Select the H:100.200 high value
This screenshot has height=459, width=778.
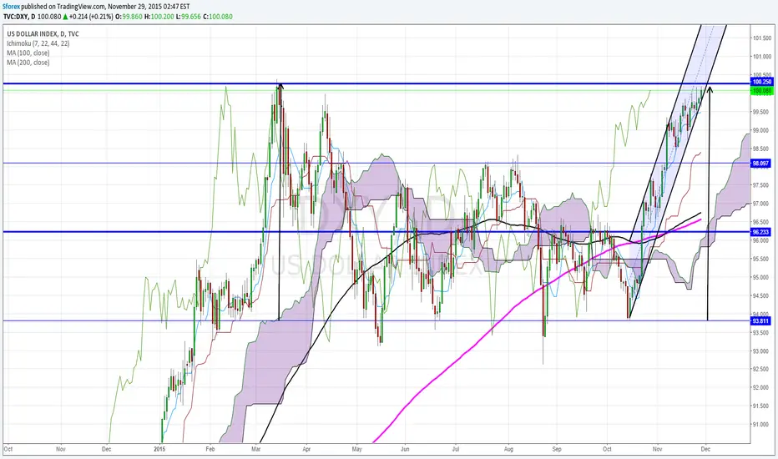[x=159, y=17]
